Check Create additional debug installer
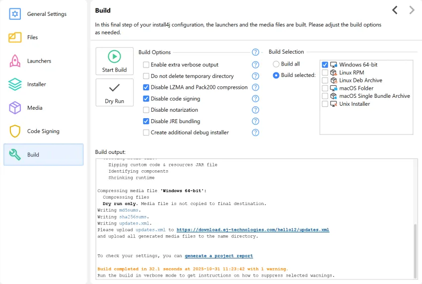 (x=146, y=133)
